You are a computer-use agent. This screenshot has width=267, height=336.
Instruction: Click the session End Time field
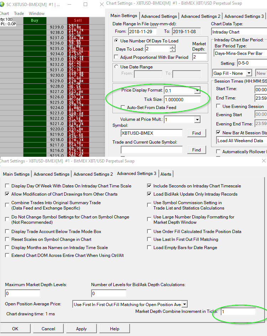[261, 98]
